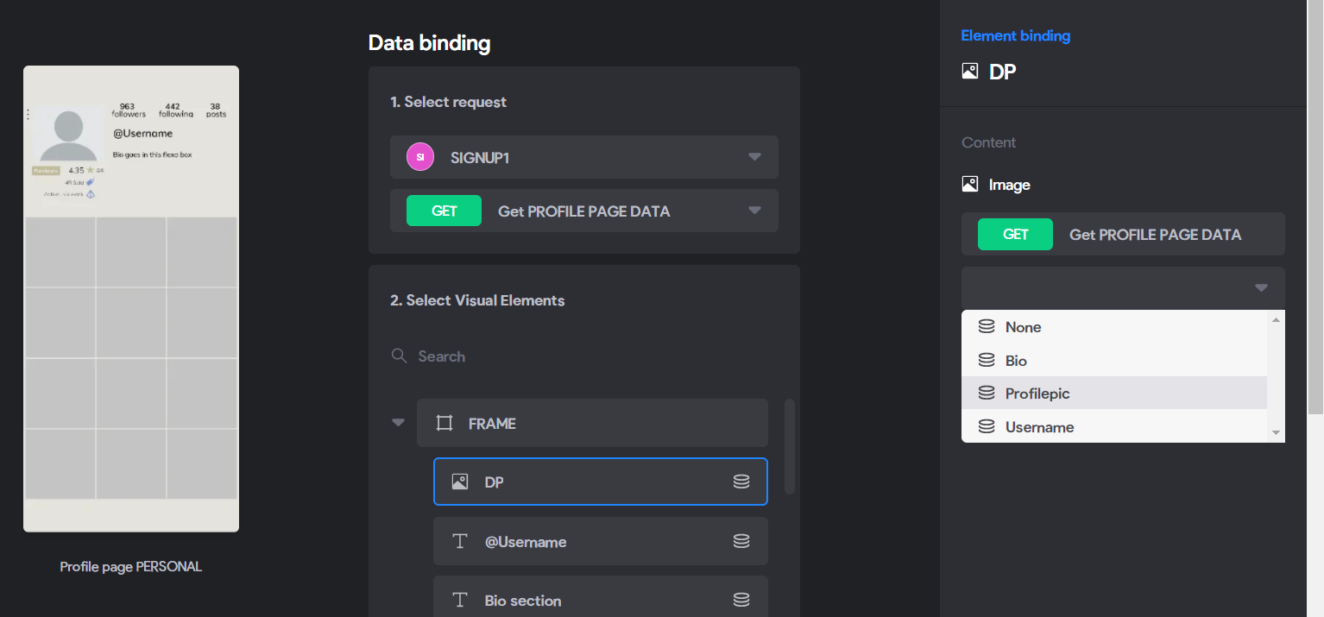Select the @Username element row
Screen dimensions: 1324x617
coord(600,541)
